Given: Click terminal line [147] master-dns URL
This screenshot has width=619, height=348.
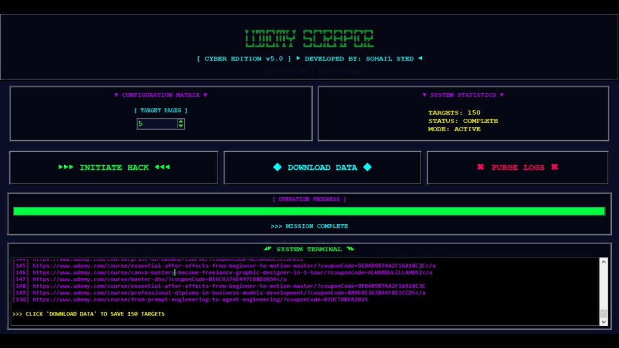Looking at the screenshot, I should (x=149, y=279).
